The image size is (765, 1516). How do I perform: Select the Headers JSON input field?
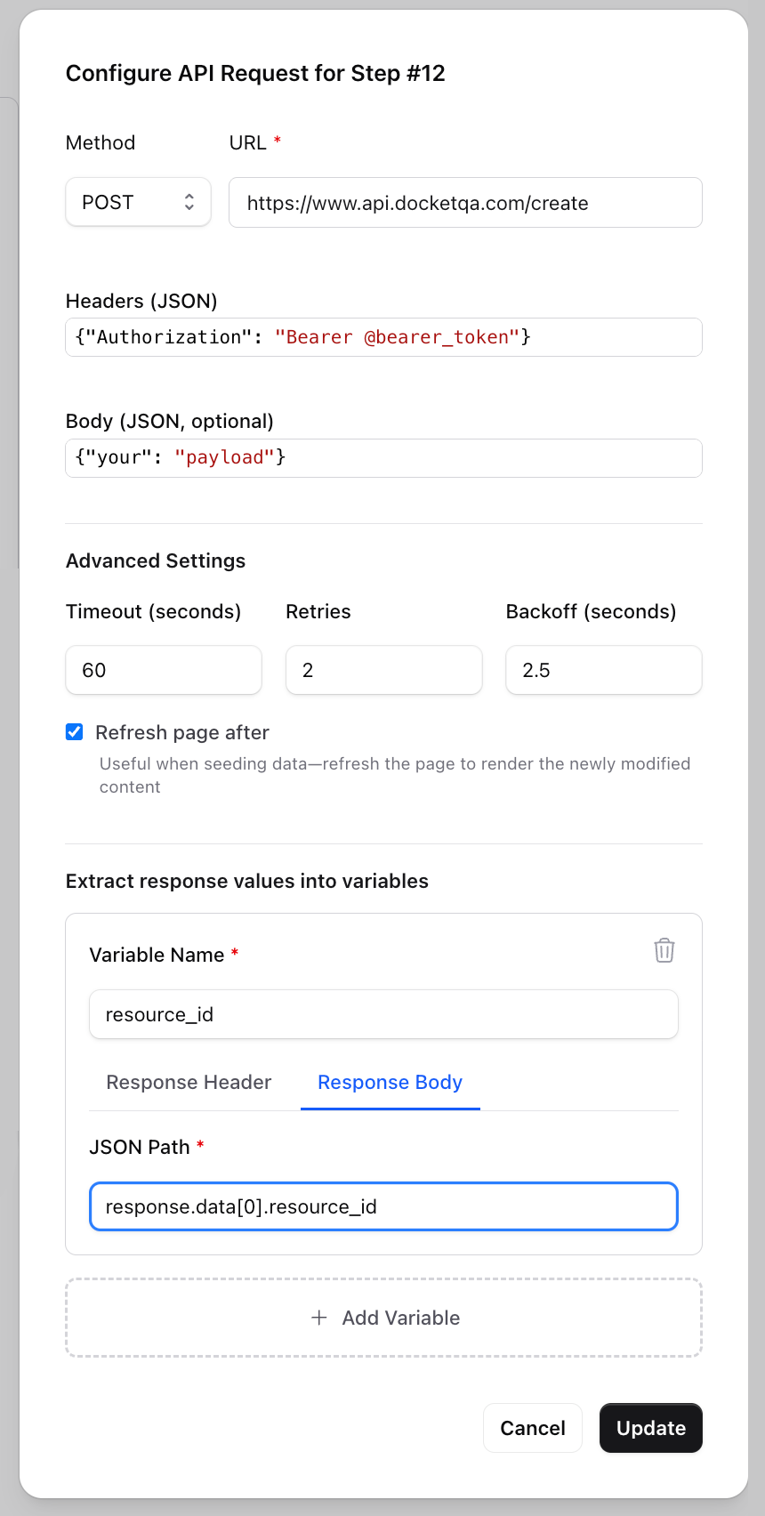pyautogui.click(x=383, y=337)
